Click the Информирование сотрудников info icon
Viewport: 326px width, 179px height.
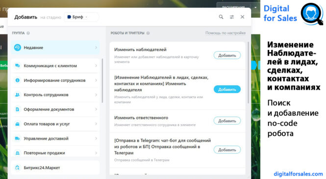coord(18,80)
